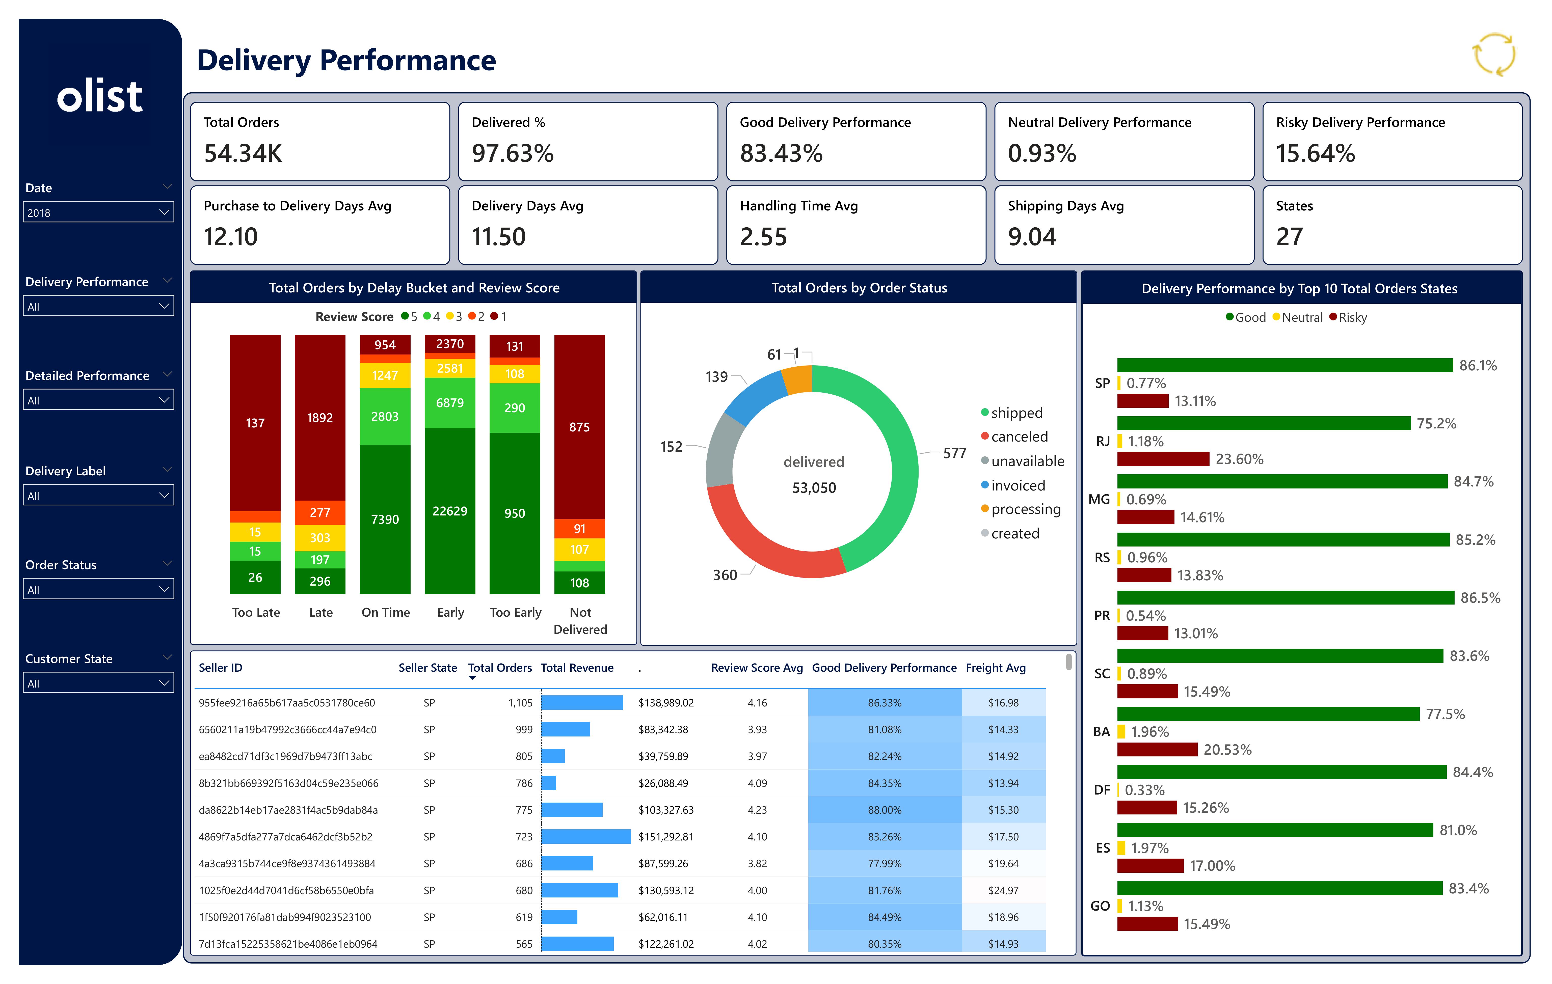
Task: Click the Neutral legend marker
Action: pyautogui.click(x=1276, y=317)
